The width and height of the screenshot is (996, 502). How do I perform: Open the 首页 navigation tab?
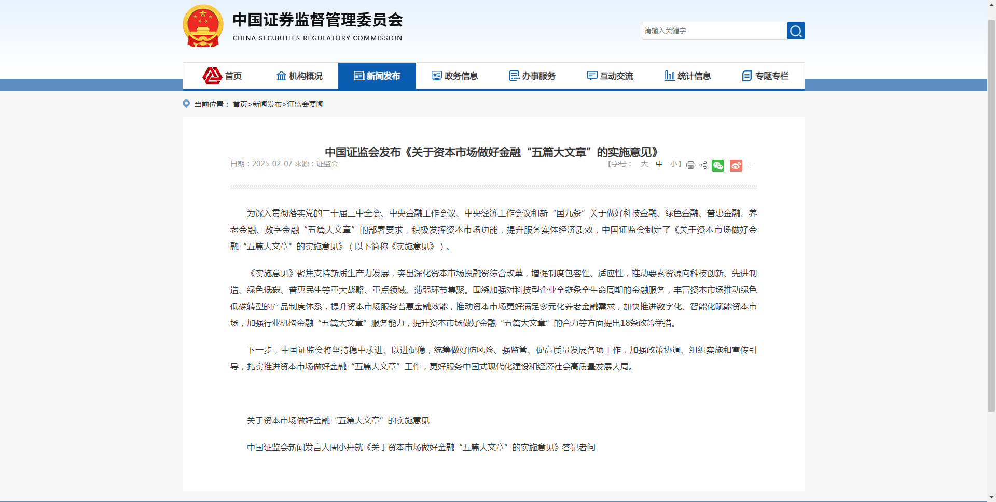[222, 76]
